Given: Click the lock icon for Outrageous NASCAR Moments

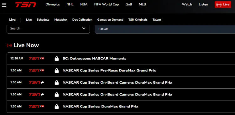Looking at the screenshot, I should pyautogui.click(x=57, y=59).
